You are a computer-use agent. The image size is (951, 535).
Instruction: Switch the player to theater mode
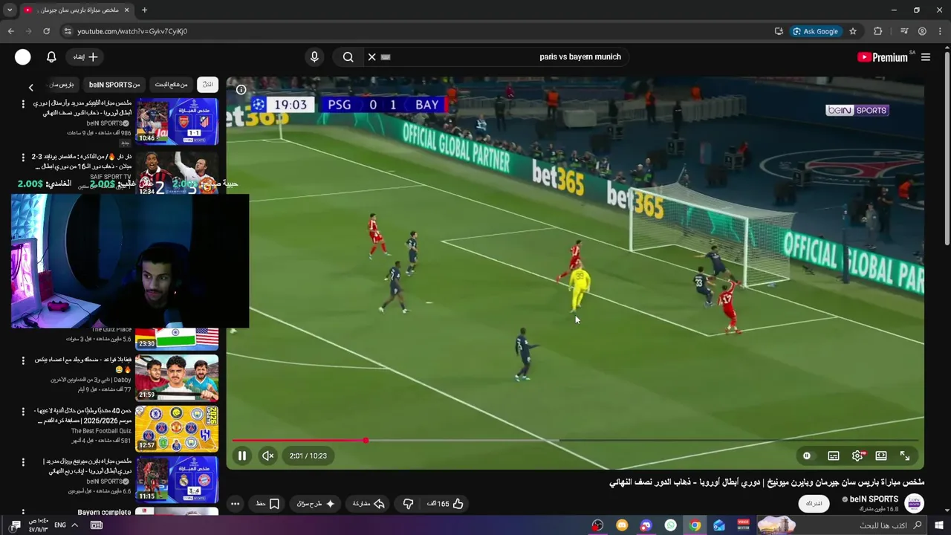(881, 455)
